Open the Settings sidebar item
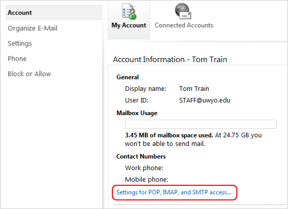Image resolution: width=288 pixels, height=209 pixels. click(x=20, y=43)
